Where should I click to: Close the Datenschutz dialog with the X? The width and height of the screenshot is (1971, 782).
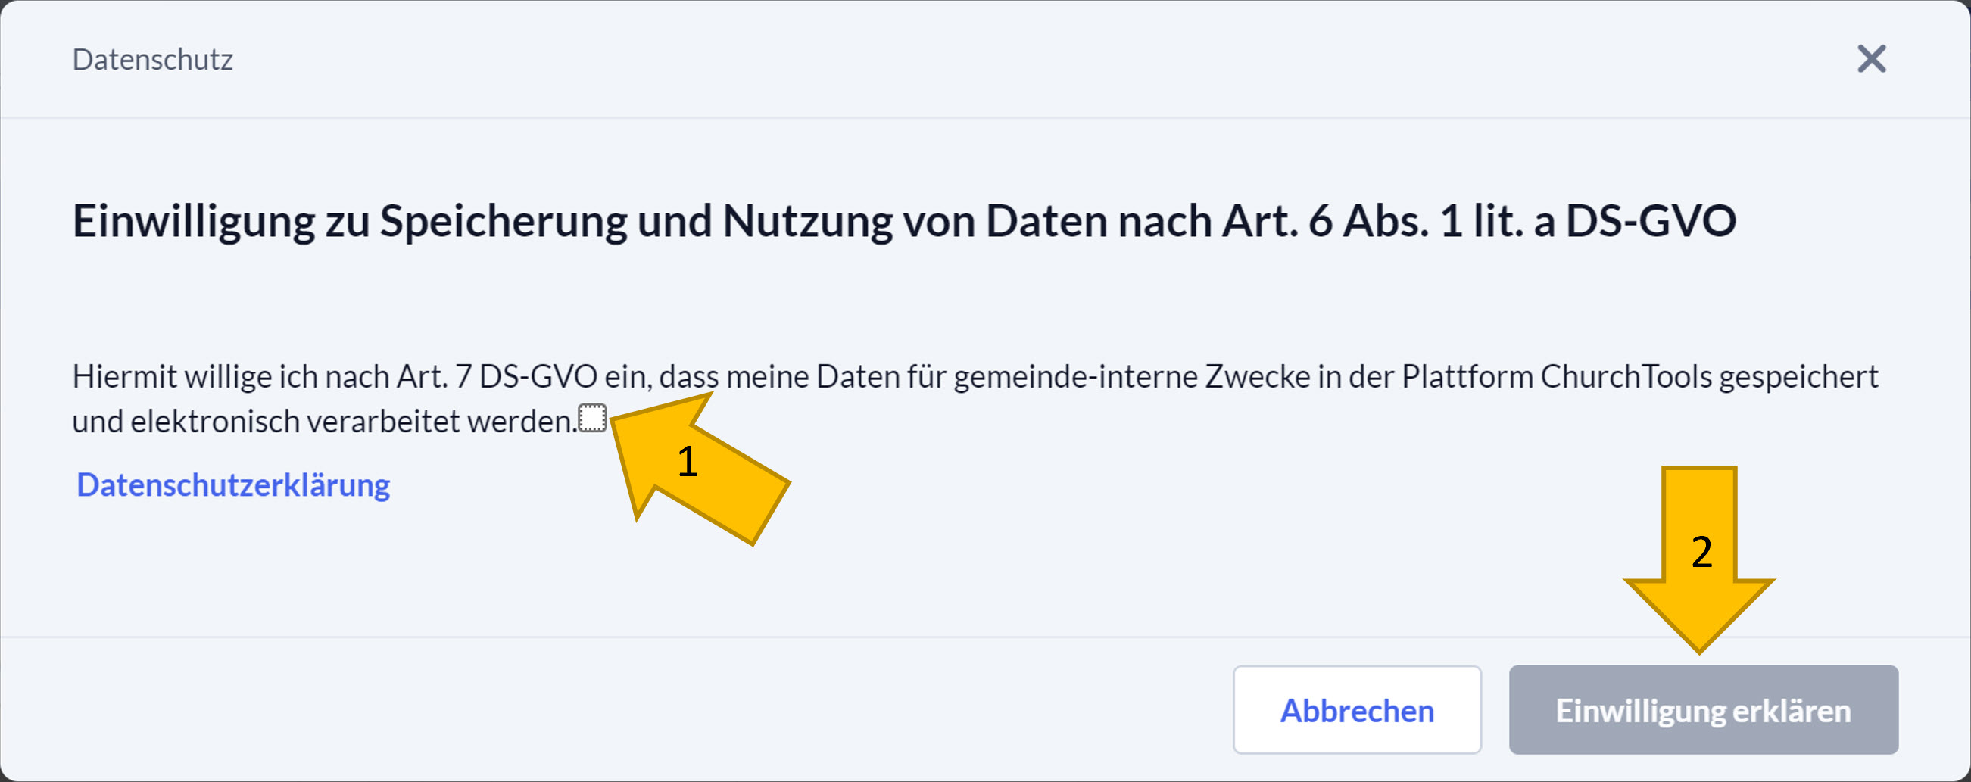click(x=1871, y=59)
